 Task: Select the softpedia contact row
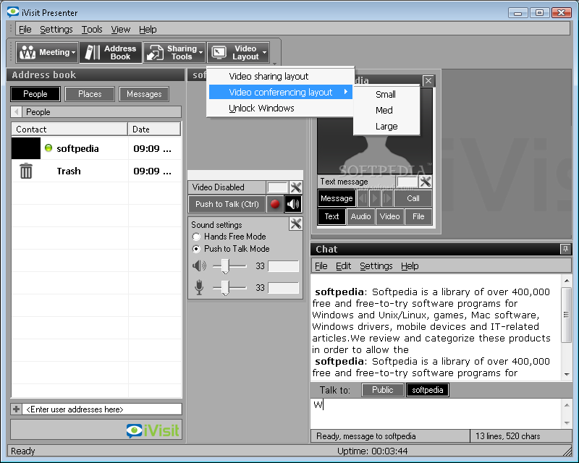tap(96, 148)
